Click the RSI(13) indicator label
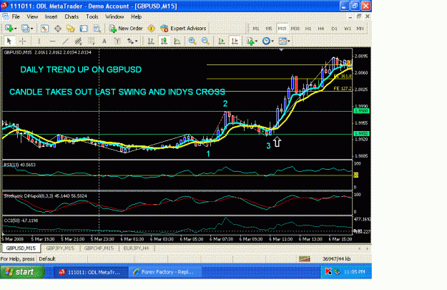The image size is (447, 290). point(20,165)
